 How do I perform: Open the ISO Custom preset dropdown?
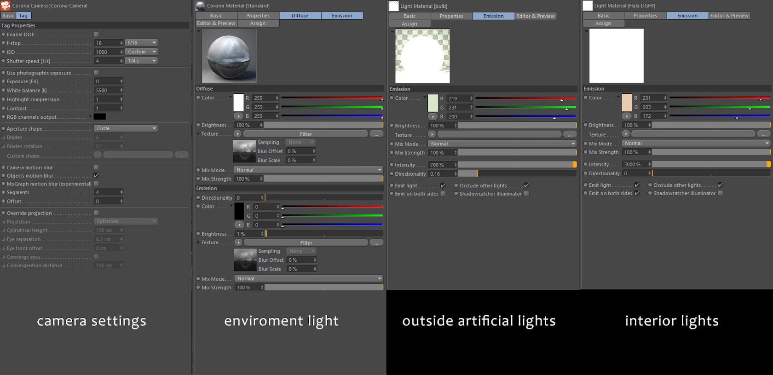(141, 52)
